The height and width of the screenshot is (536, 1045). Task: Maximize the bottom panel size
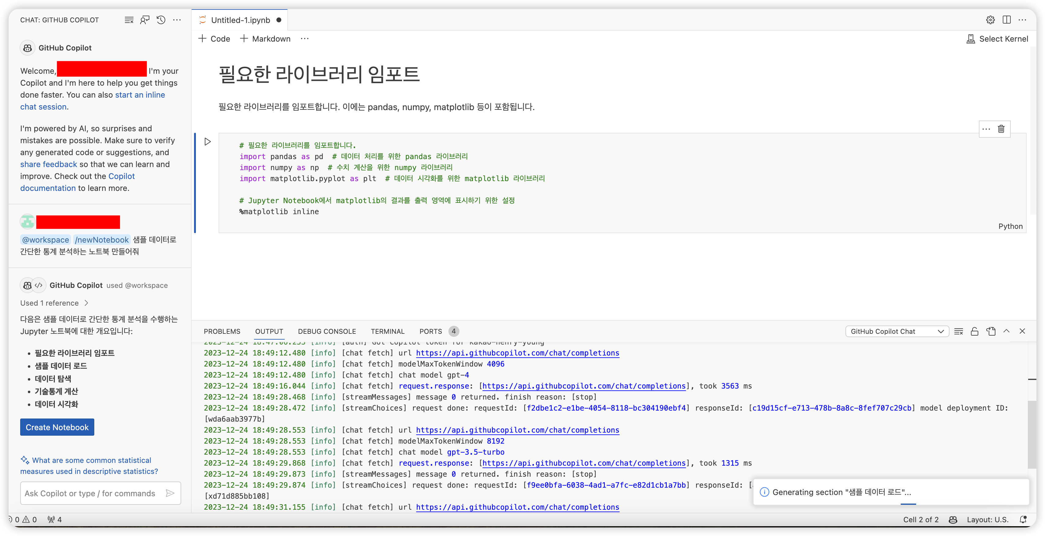point(1006,331)
